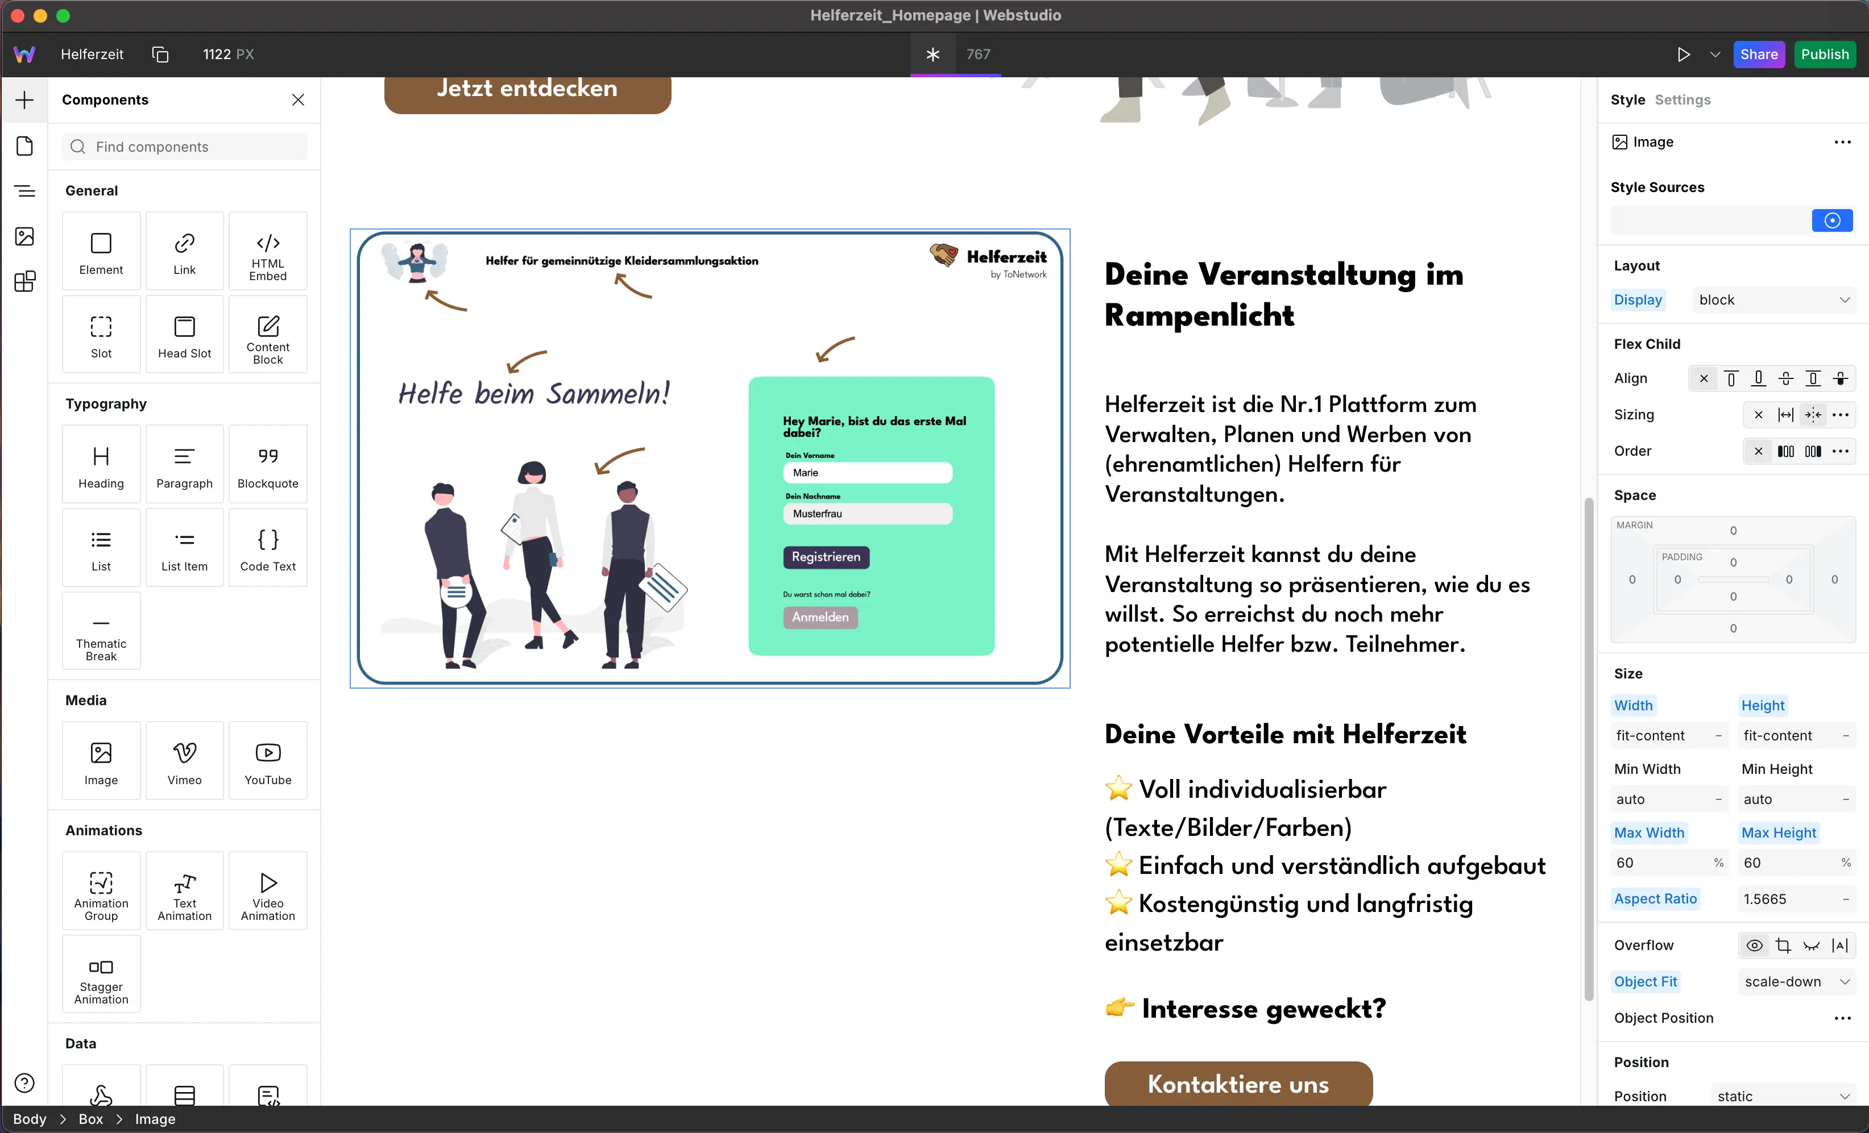Open the Pages panel icon
This screenshot has width=1869, height=1133.
pos(24,145)
